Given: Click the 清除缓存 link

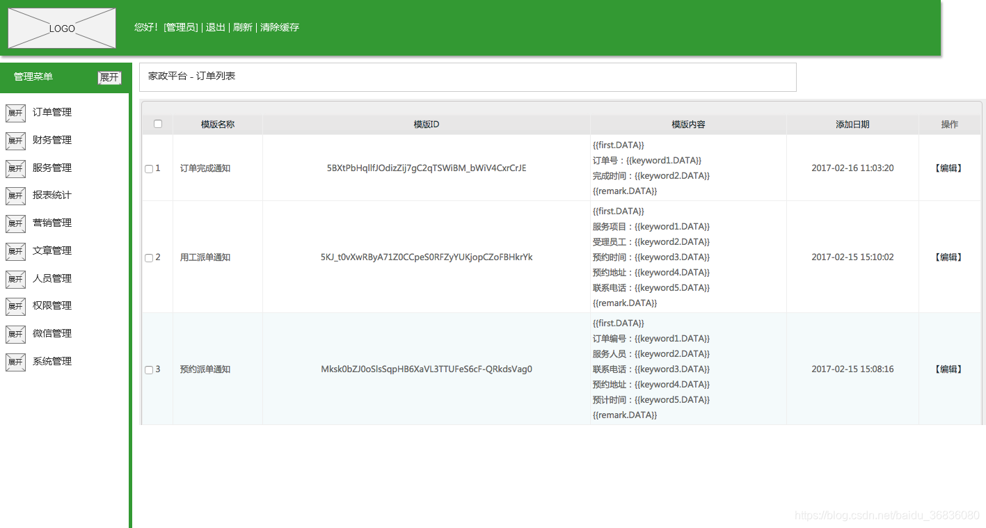Looking at the screenshot, I should click(x=280, y=27).
